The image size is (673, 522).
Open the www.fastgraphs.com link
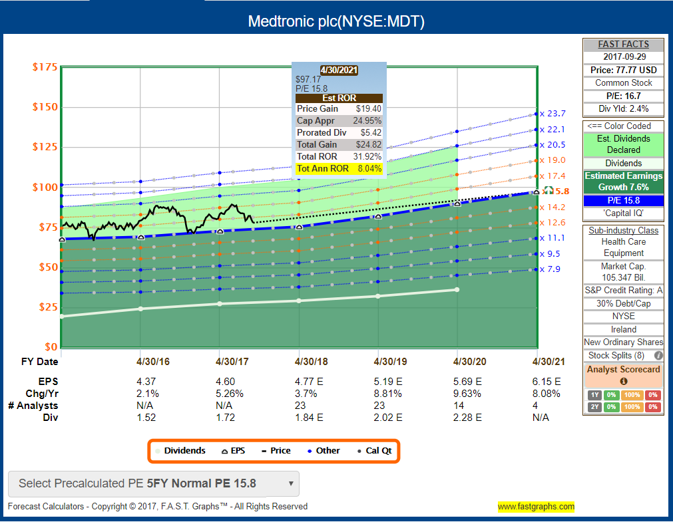536,507
